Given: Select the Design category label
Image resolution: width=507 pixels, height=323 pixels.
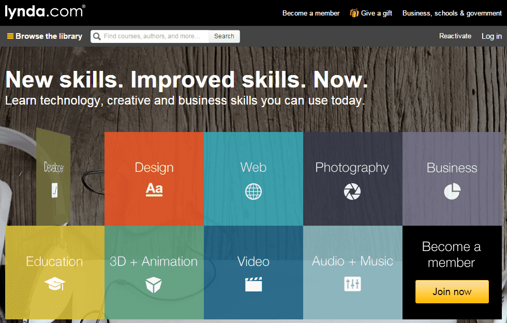Looking at the screenshot, I should coord(154,168).
